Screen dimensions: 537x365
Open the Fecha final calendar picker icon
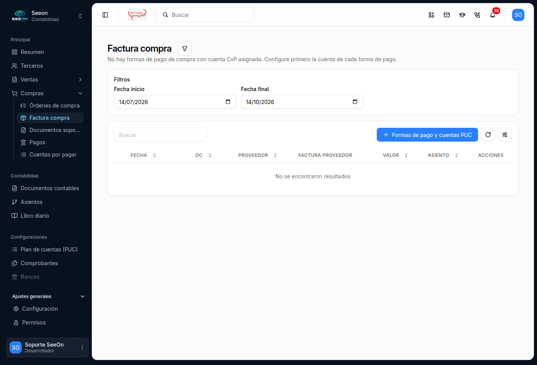(355, 102)
